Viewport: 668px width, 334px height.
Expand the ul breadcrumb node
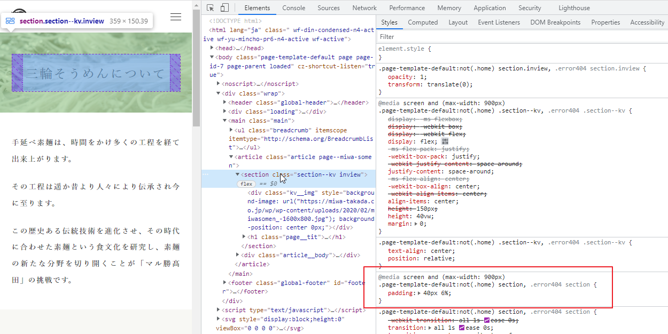[231, 130]
